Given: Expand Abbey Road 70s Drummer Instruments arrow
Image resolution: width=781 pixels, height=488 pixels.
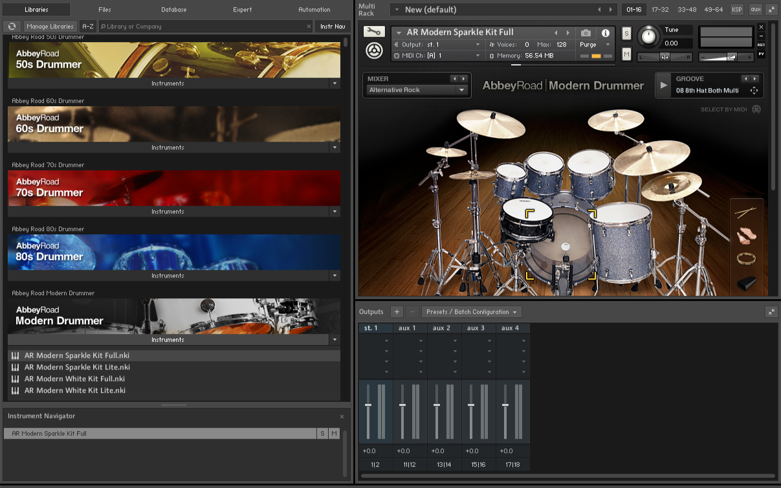Looking at the screenshot, I should [335, 212].
